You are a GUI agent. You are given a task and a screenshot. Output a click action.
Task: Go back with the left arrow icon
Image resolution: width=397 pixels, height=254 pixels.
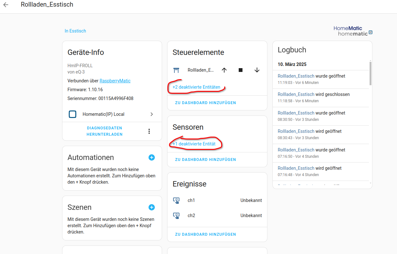6,5
